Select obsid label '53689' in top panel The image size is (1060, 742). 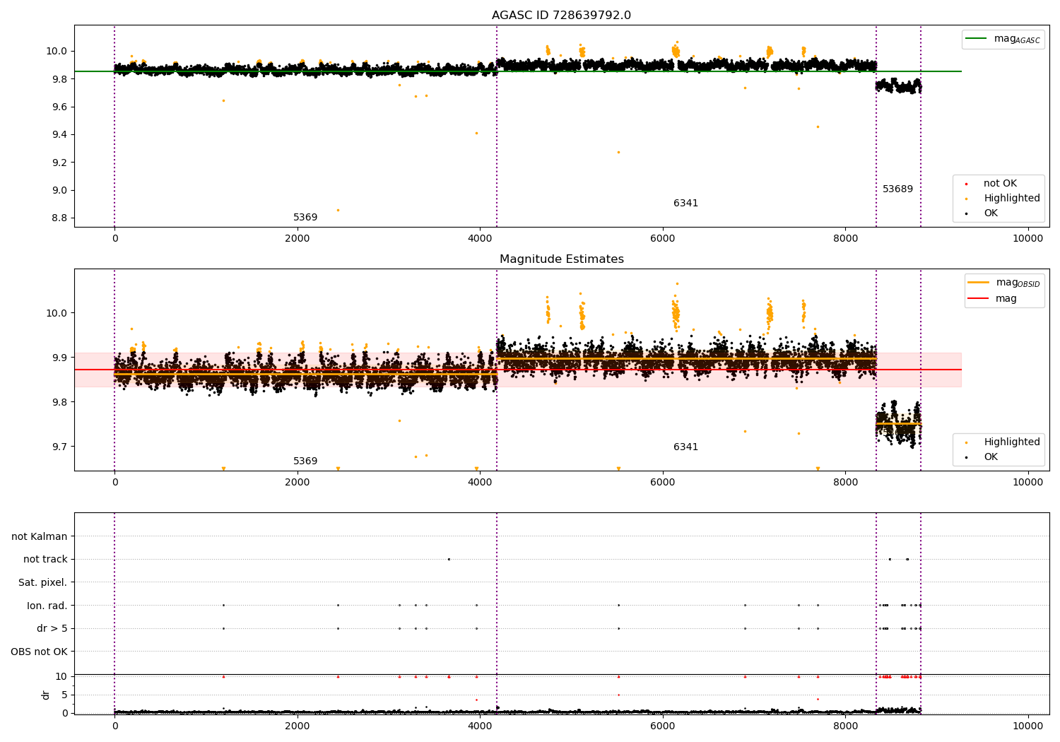(897, 189)
